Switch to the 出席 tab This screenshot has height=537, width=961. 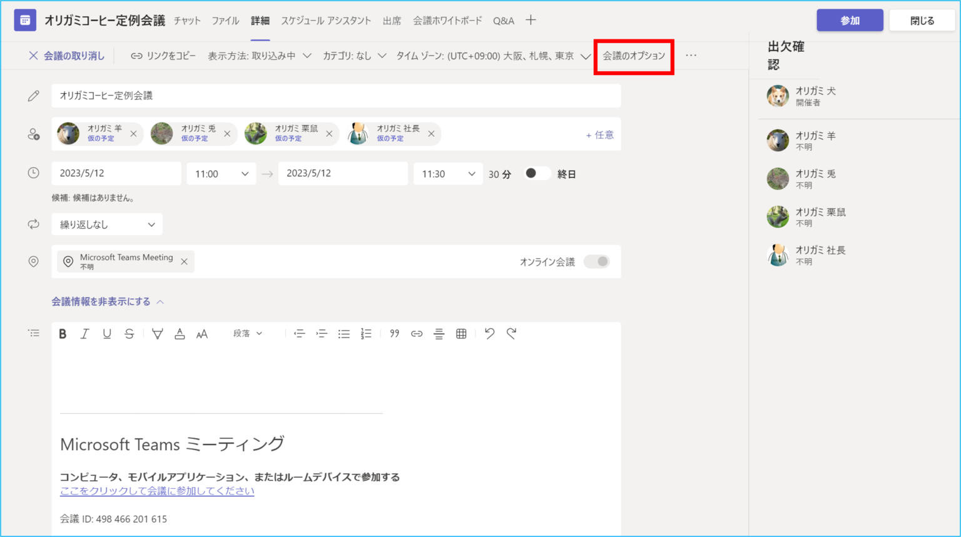[392, 21]
